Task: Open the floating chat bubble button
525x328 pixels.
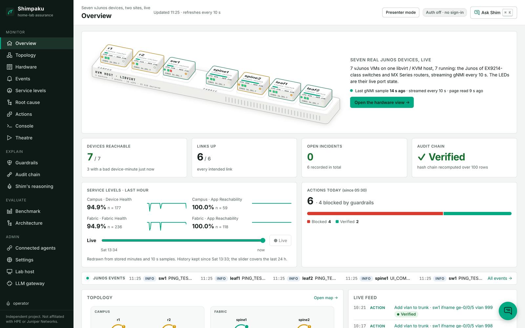Action: 508,311
